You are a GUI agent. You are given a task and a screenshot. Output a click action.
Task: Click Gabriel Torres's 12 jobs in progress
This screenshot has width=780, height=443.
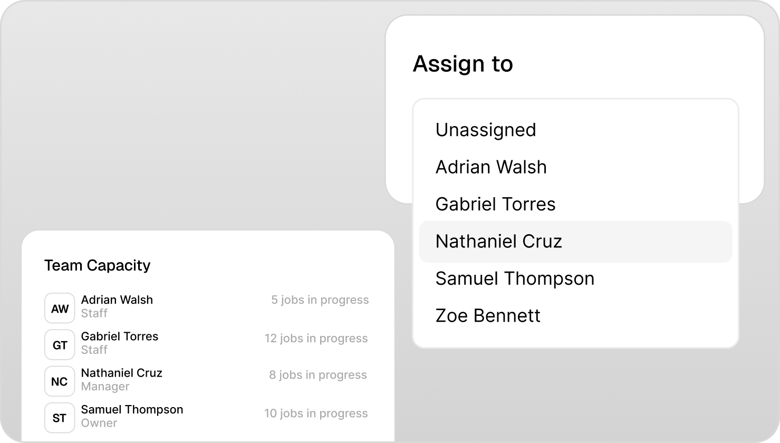click(x=316, y=338)
